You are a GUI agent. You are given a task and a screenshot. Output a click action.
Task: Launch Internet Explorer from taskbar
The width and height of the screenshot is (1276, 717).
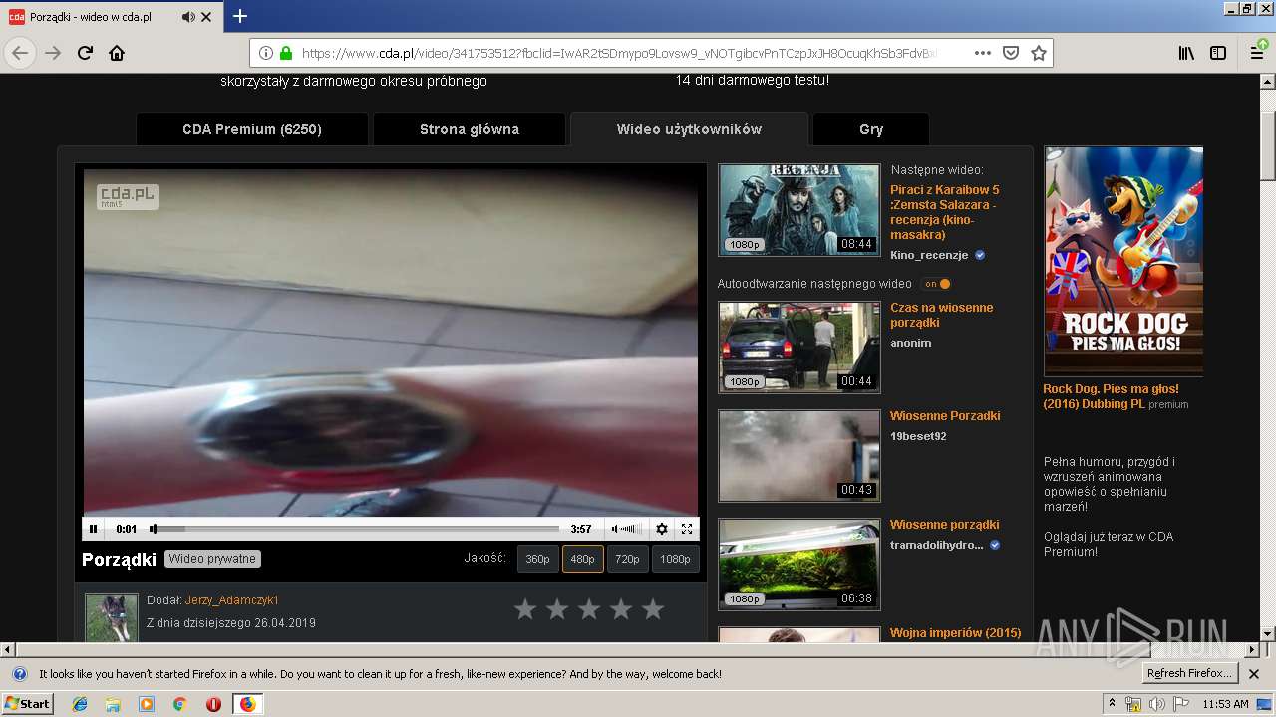click(80, 704)
